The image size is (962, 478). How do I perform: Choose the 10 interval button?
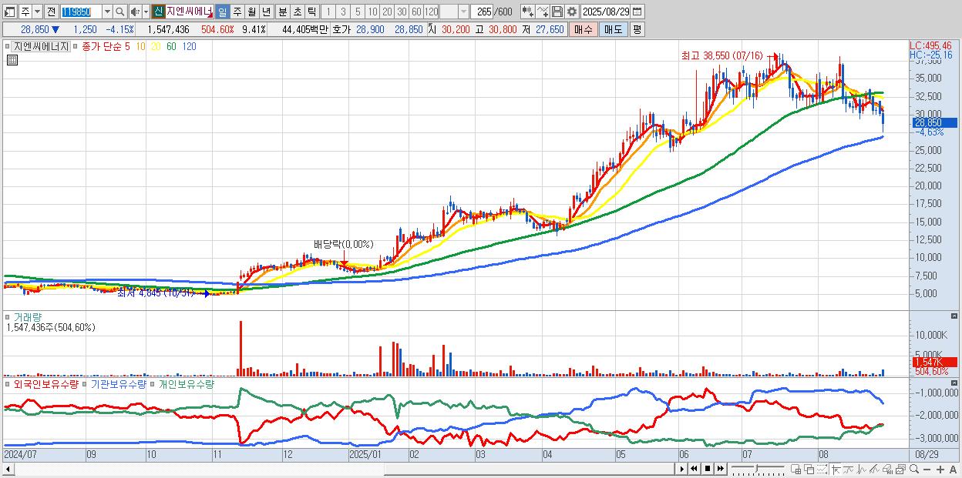point(372,12)
